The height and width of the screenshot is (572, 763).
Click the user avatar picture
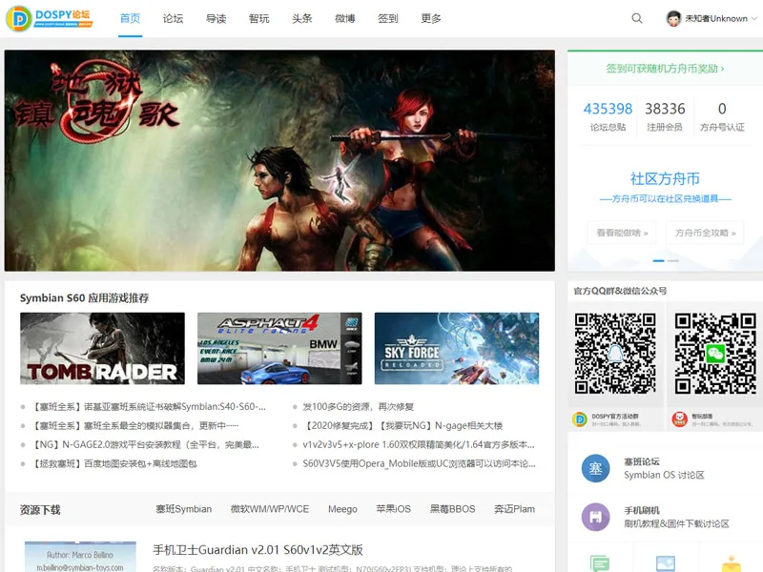click(673, 18)
